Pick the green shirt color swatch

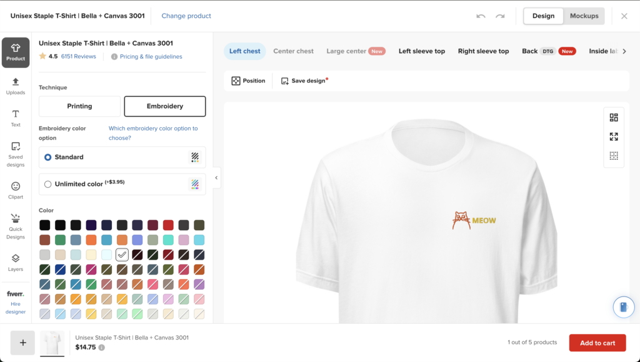[60, 240]
